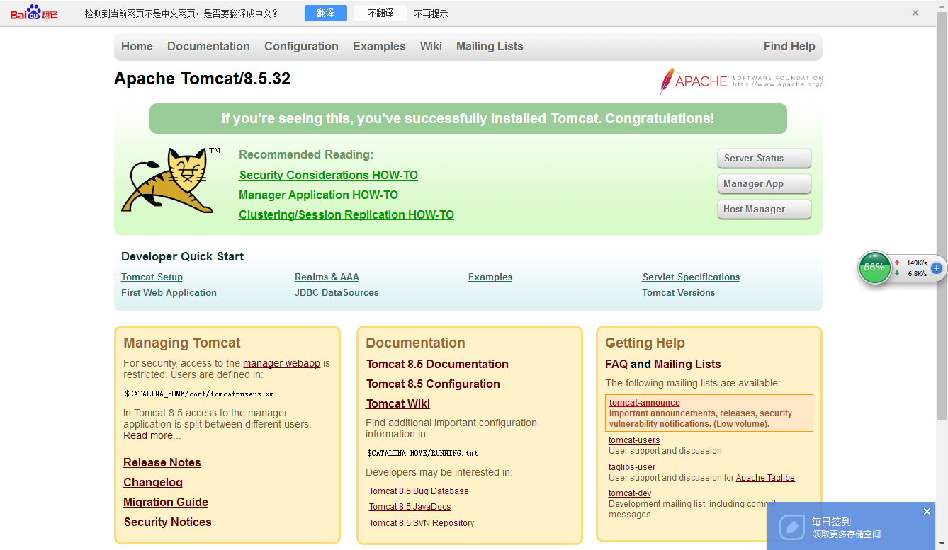Viewport: 948px width, 550px height.
Task: Click the 6.8K/s download speed reading
Action: [x=918, y=273]
